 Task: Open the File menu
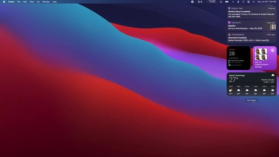click(x=19, y=2)
